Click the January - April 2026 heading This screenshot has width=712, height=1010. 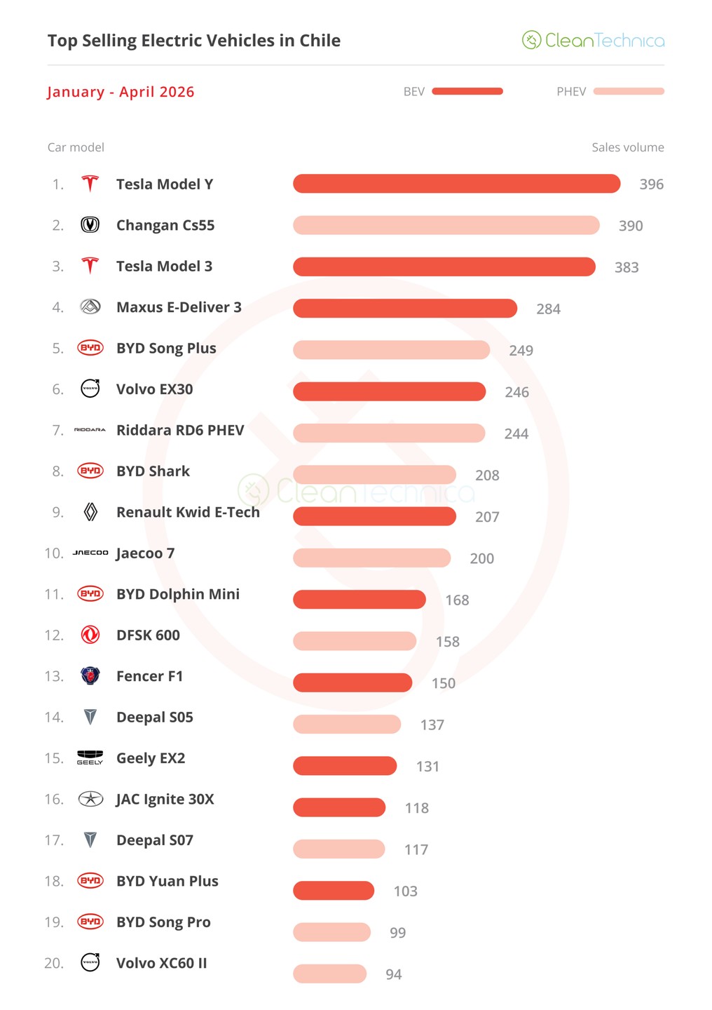121,92
